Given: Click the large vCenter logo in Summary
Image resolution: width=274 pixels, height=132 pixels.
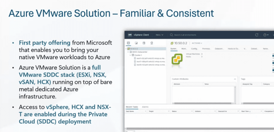Looking at the screenshot, I should click(x=177, y=59).
